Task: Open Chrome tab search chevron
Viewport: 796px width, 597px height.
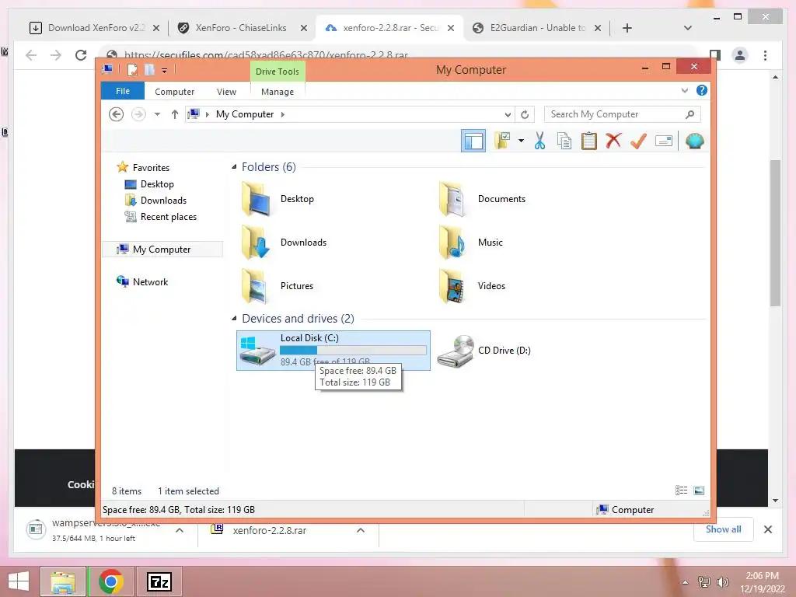Action: (x=688, y=28)
